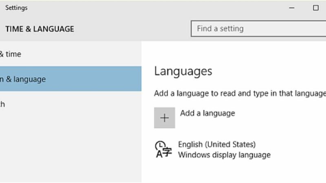Viewport: 326px width, 183px height.
Task: Click the plus icon to add a language
Action: click(164, 118)
